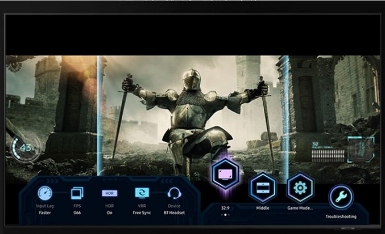Click the "Middle" position label
This screenshot has height=234, width=385.
pos(263,208)
